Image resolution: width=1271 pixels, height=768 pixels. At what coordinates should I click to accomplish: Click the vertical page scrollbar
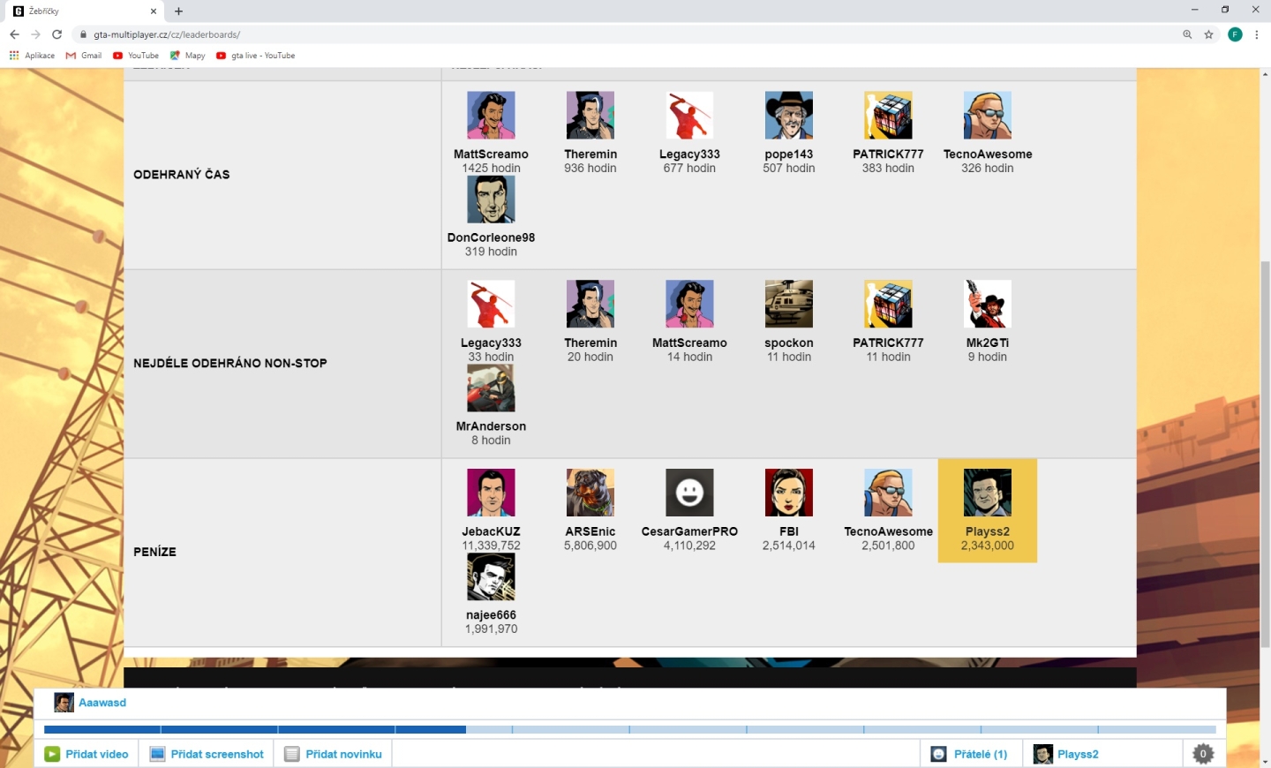(1265, 455)
